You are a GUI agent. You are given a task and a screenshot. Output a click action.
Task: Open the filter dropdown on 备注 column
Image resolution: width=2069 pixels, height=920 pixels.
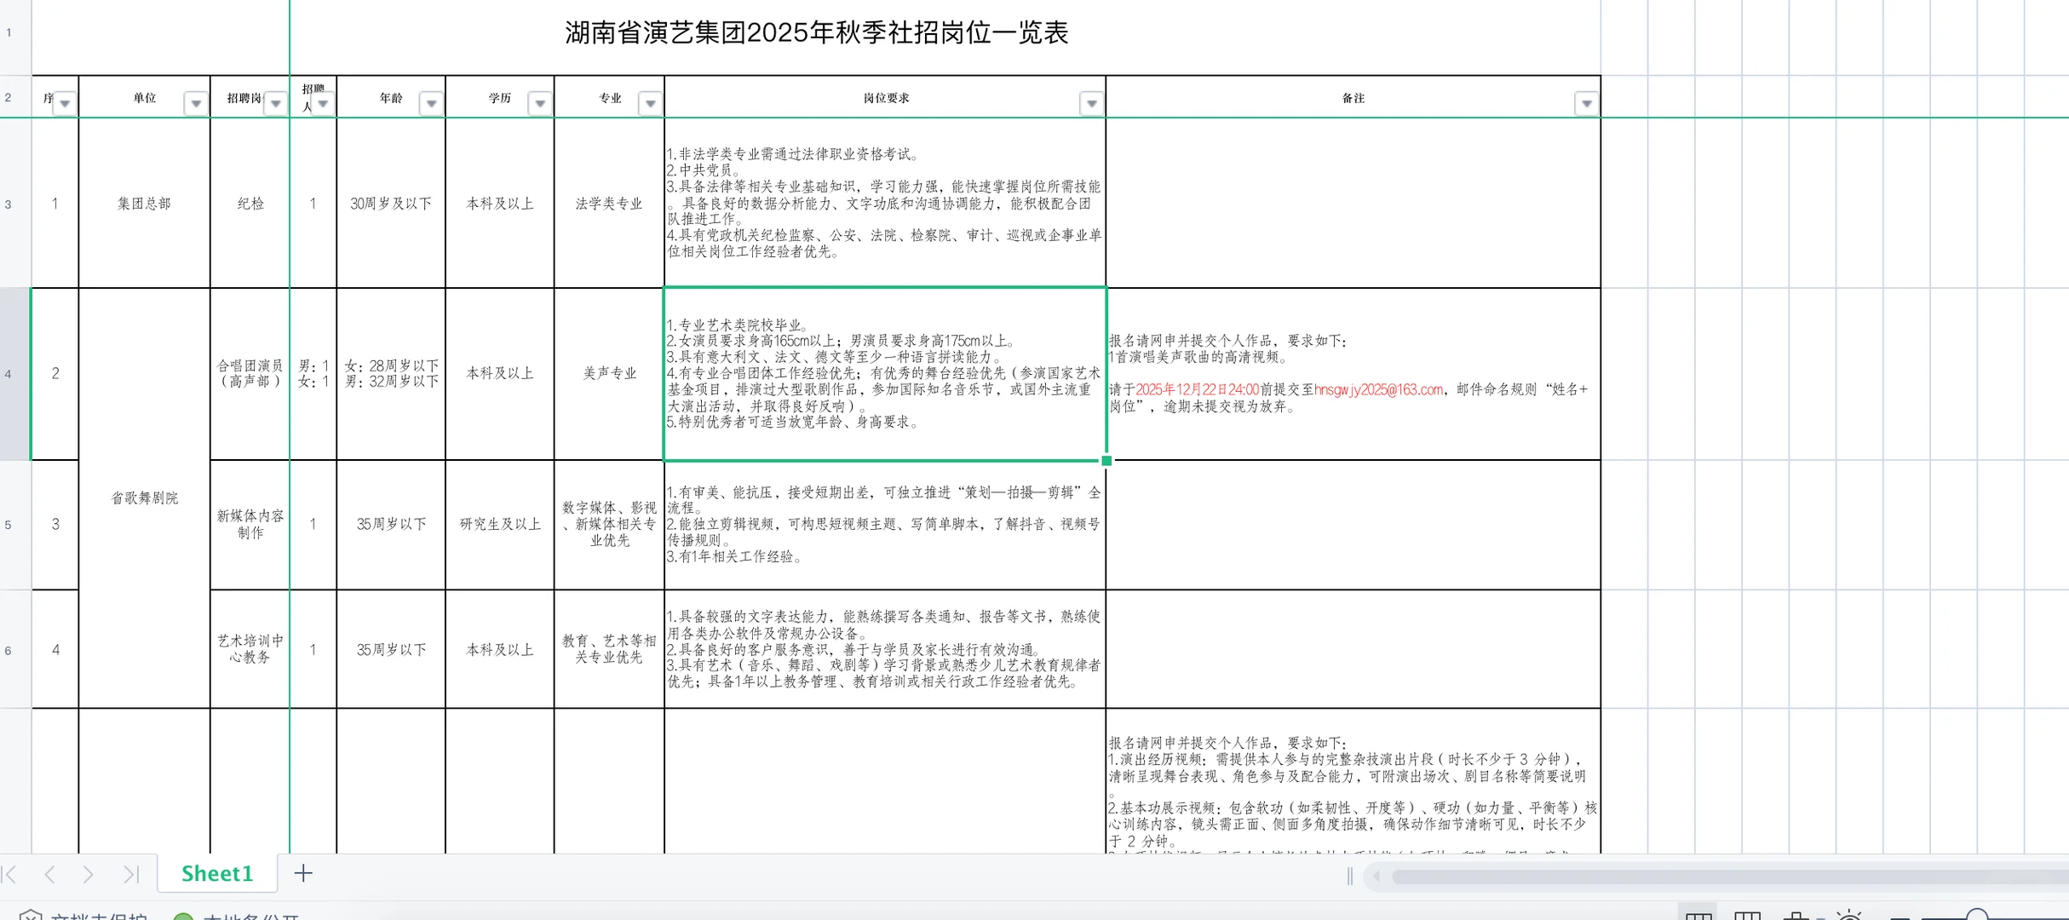pos(1586,102)
